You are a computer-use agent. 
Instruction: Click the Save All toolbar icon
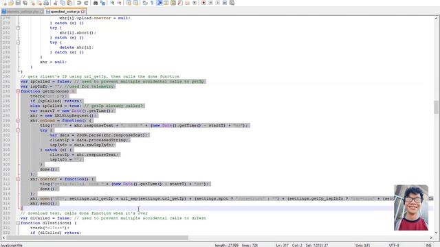tap(25, 3)
